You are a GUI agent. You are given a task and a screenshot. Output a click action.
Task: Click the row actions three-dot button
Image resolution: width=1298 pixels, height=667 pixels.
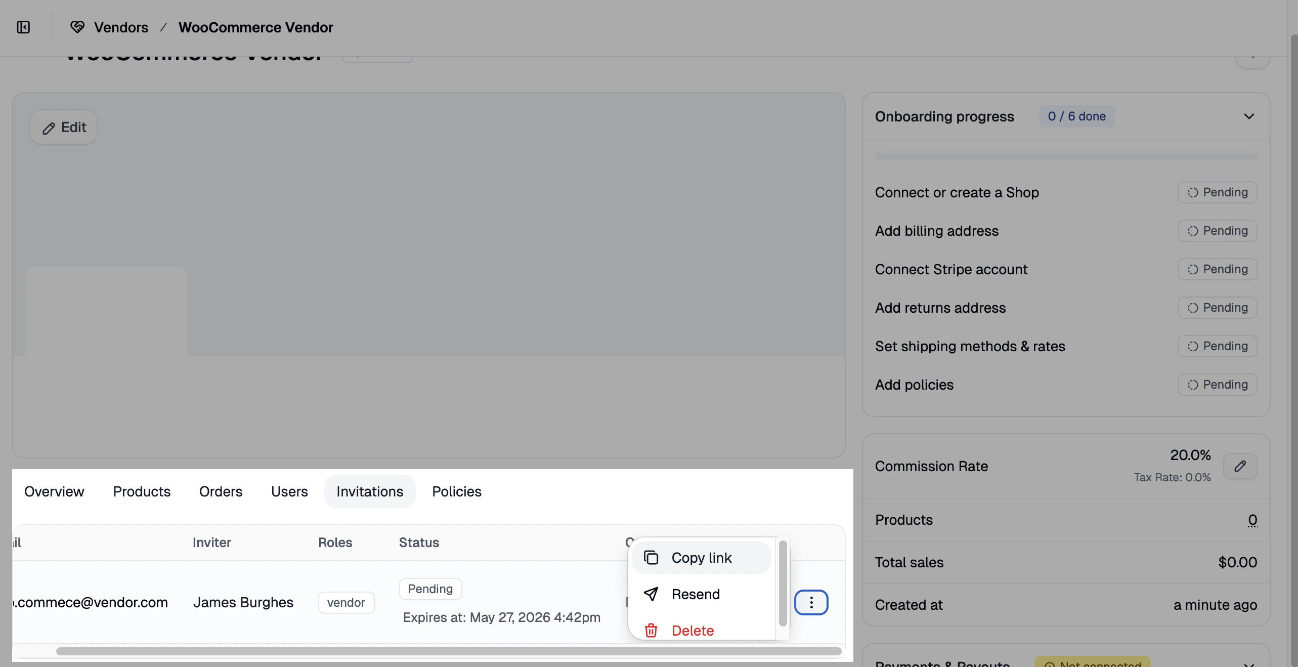click(x=811, y=602)
